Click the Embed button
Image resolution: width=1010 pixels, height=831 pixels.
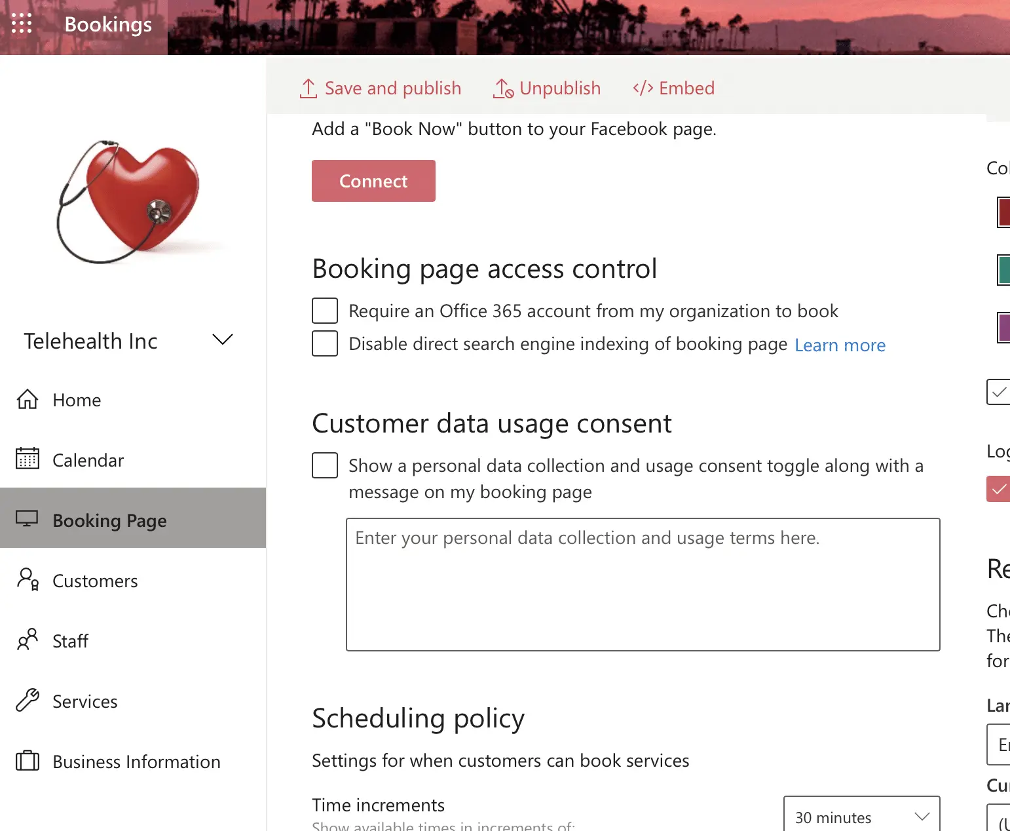click(x=673, y=88)
